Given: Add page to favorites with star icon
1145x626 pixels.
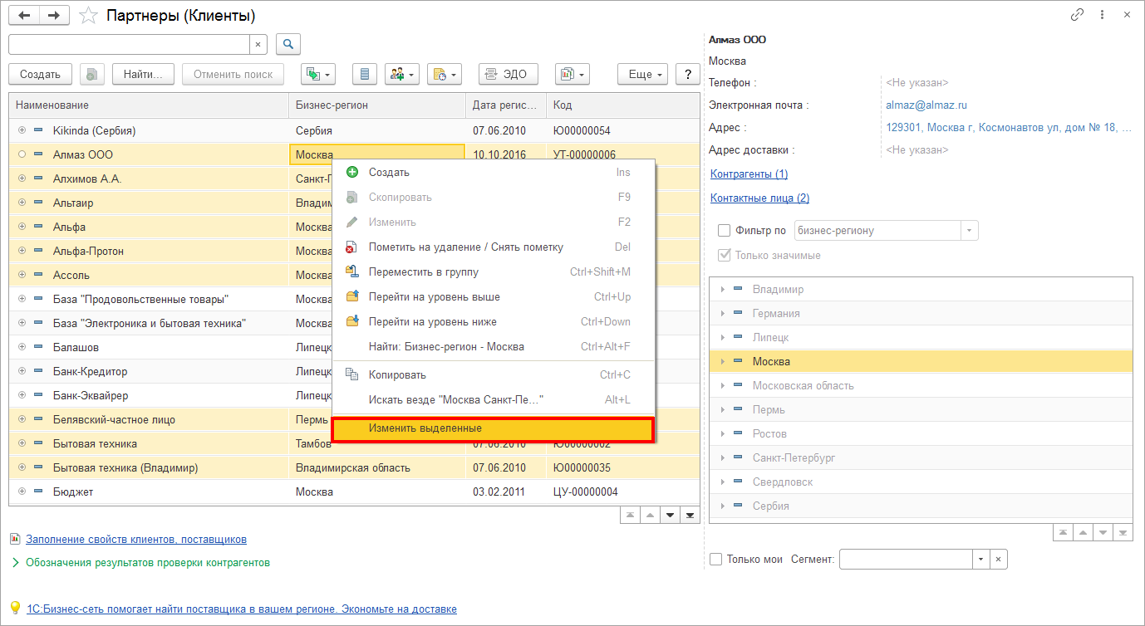Looking at the screenshot, I should tap(86, 16).
